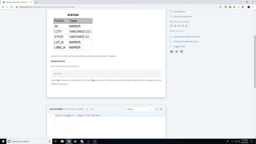256x144 pixels.
Task: Open code editor settings gear
Action: (x=161, y=109)
